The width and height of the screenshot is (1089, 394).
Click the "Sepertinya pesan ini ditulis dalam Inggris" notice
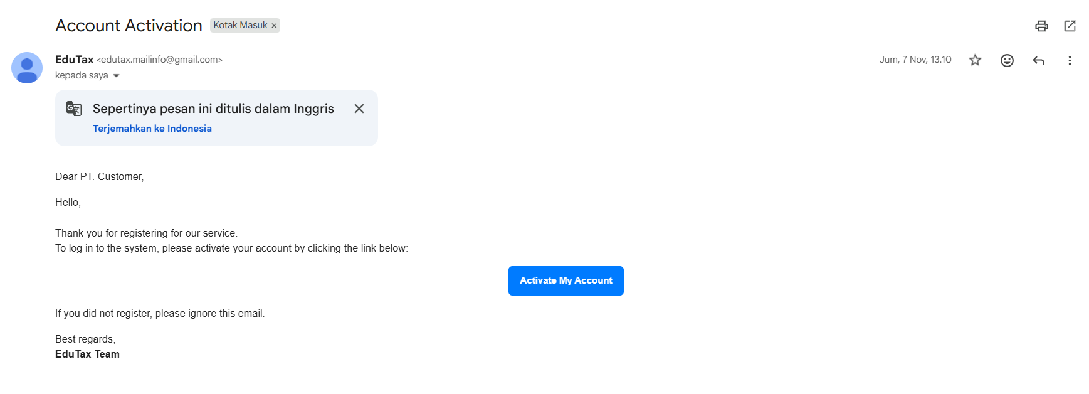coord(213,109)
